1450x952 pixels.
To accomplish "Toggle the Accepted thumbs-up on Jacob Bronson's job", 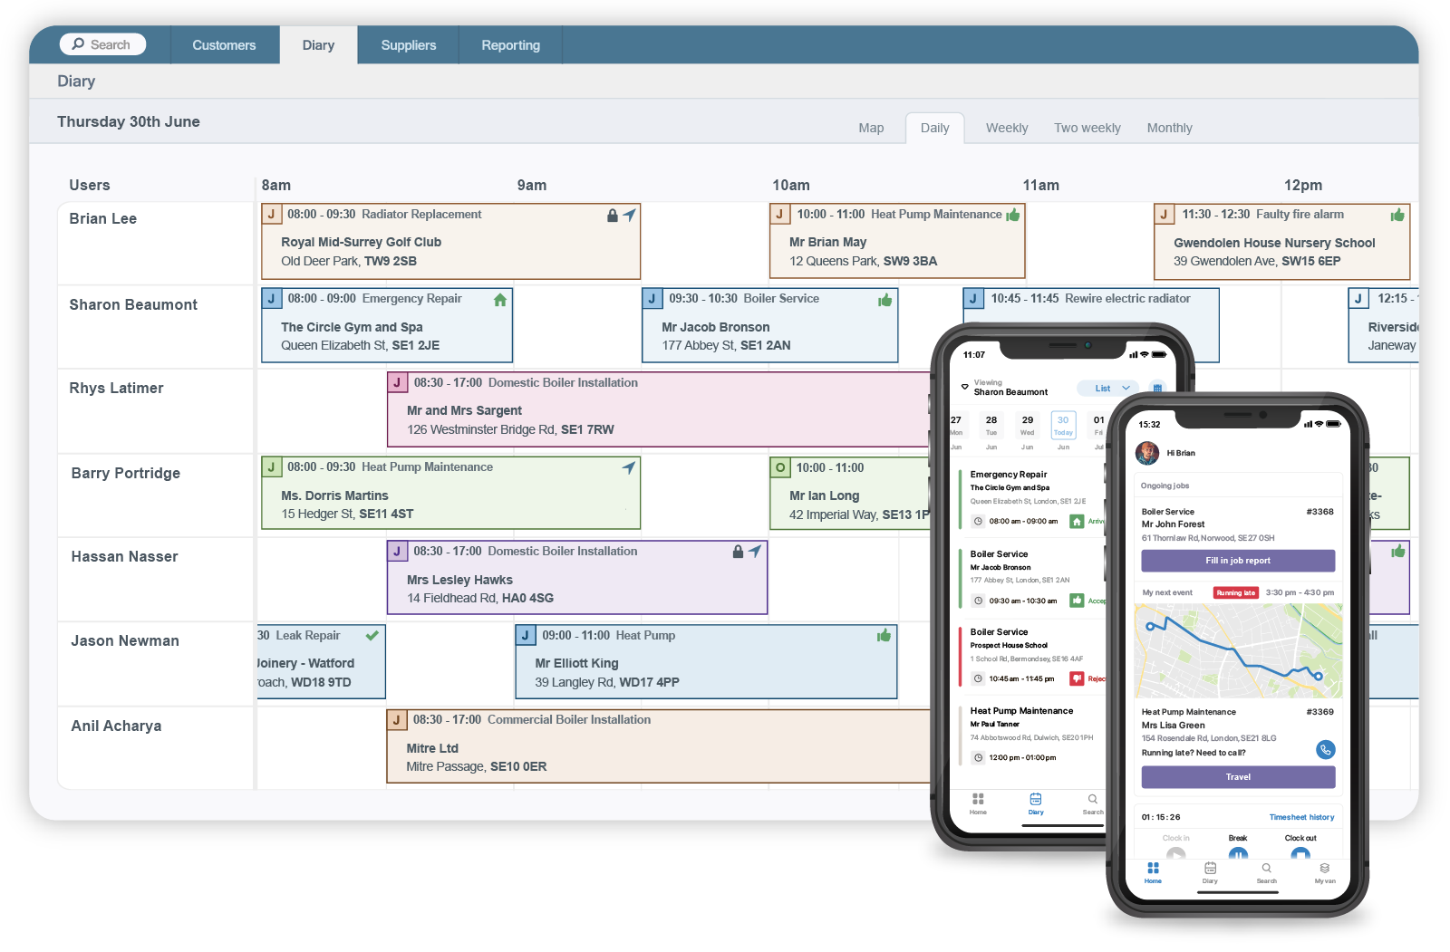I will tap(1078, 600).
